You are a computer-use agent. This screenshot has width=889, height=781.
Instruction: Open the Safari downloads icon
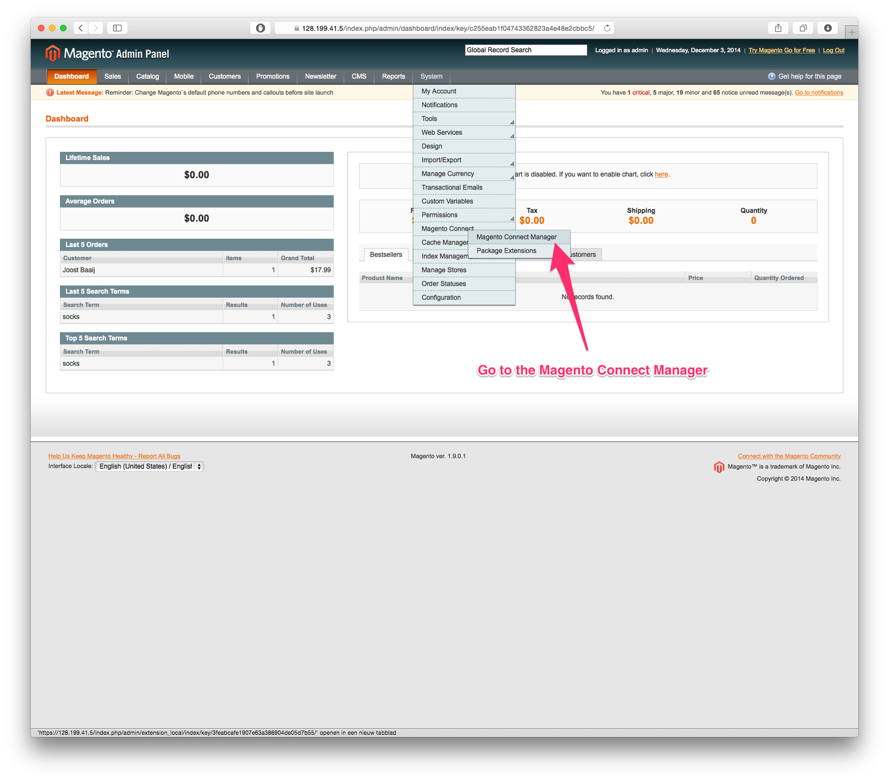[827, 28]
